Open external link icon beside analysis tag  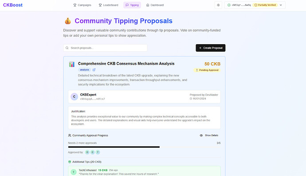point(94,70)
